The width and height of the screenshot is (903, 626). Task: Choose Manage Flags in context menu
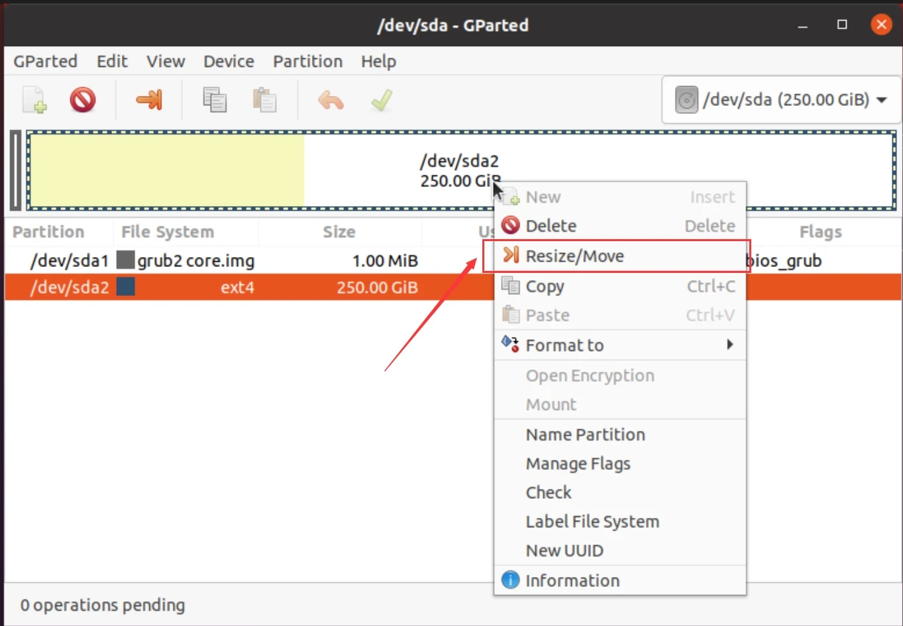[620, 464]
